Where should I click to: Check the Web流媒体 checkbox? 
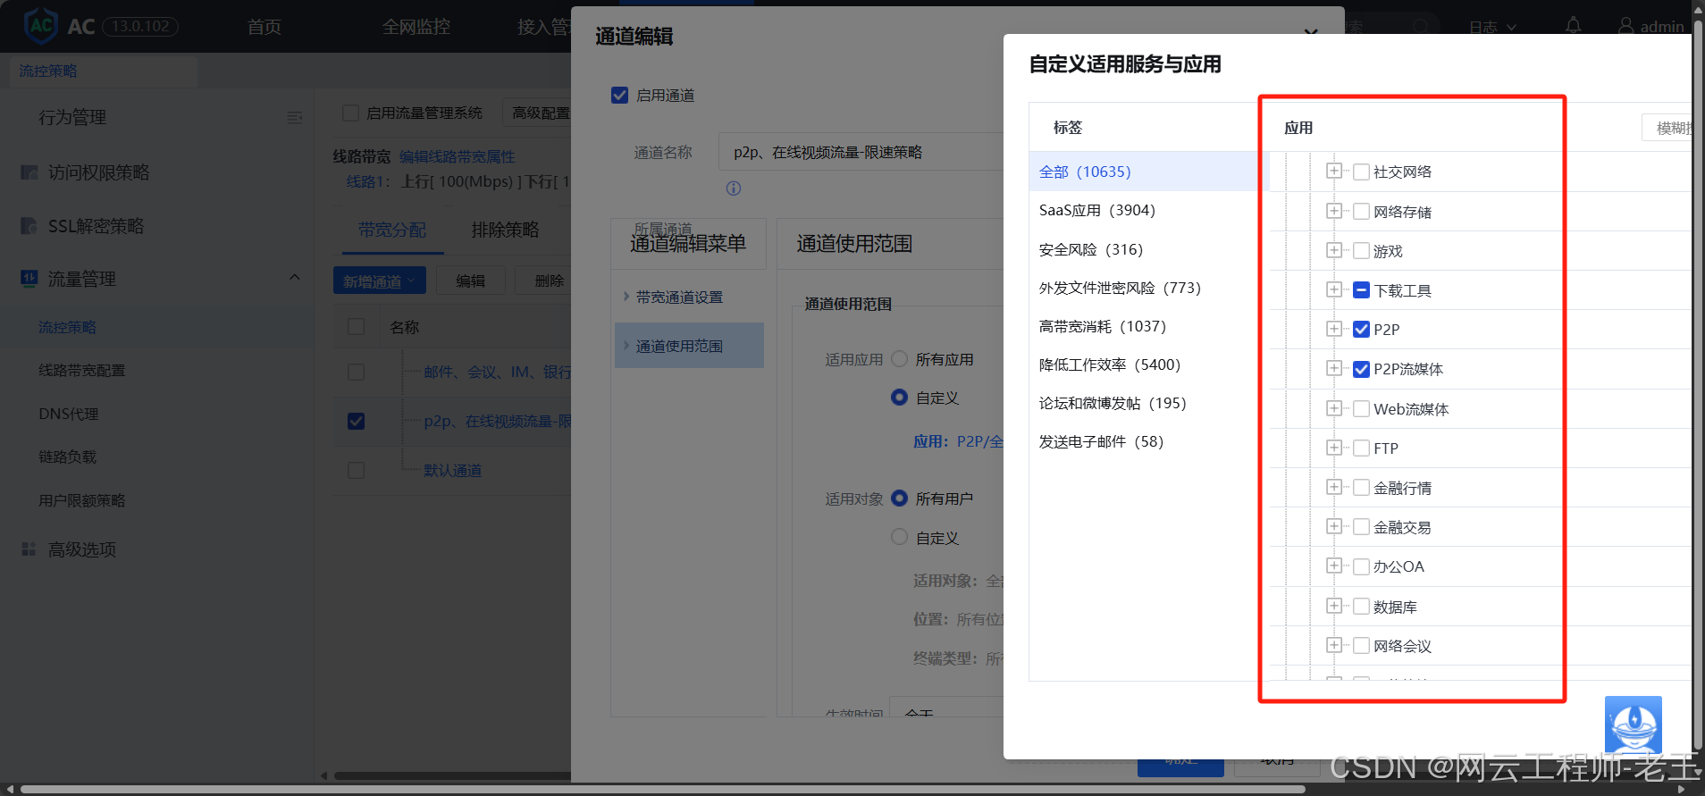(1362, 409)
